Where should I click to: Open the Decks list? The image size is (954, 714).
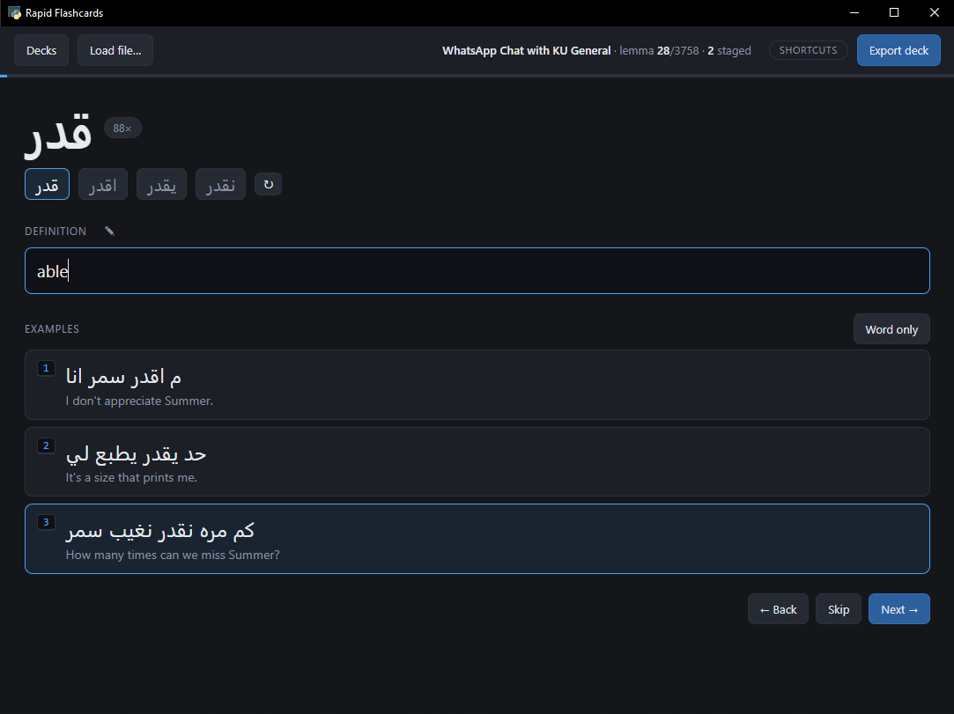coord(41,50)
